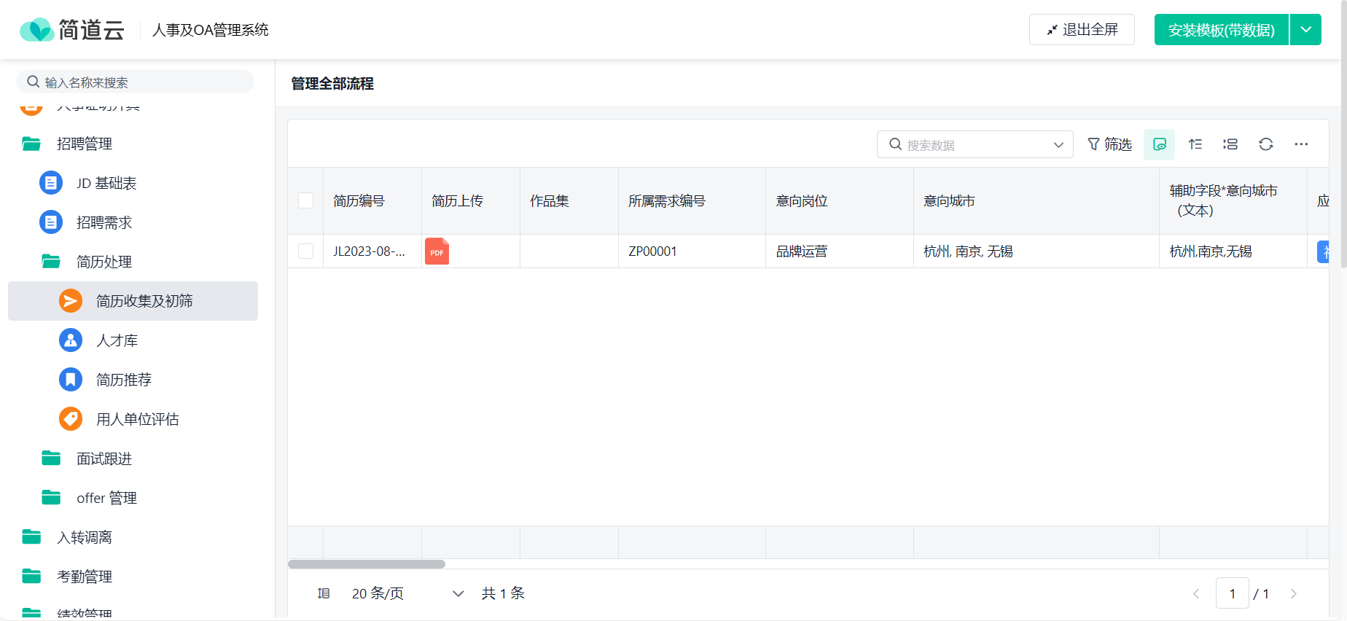Viewport: 1347px width, 621px height.
Task: Click the 简历处理 folder icon
Action: [x=51, y=262]
